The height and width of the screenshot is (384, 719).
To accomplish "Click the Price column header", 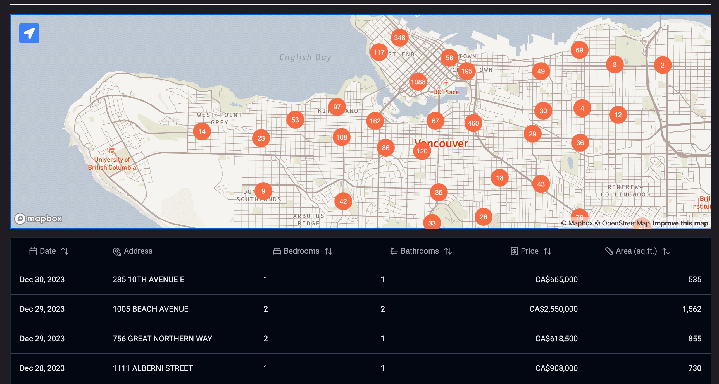I will pos(531,251).
